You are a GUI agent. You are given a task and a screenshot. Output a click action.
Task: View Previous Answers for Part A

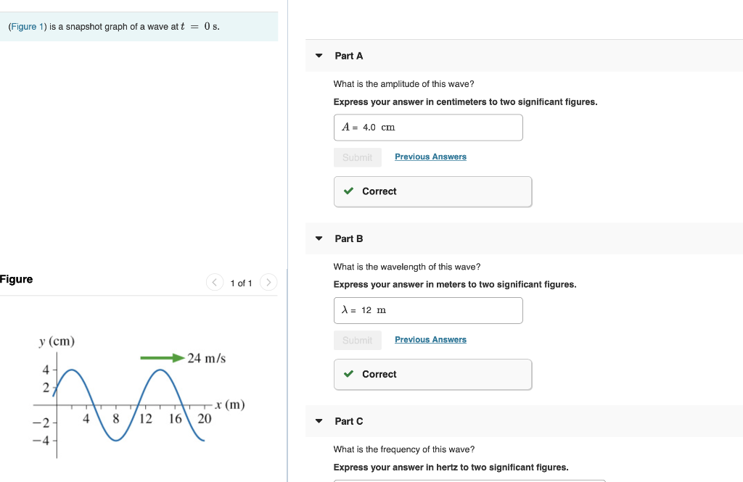[430, 157]
